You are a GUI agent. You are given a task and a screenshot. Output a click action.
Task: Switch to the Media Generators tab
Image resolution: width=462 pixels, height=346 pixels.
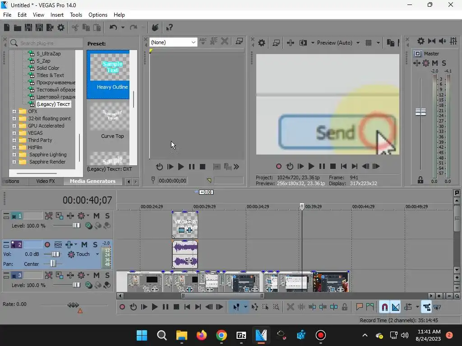point(92,181)
